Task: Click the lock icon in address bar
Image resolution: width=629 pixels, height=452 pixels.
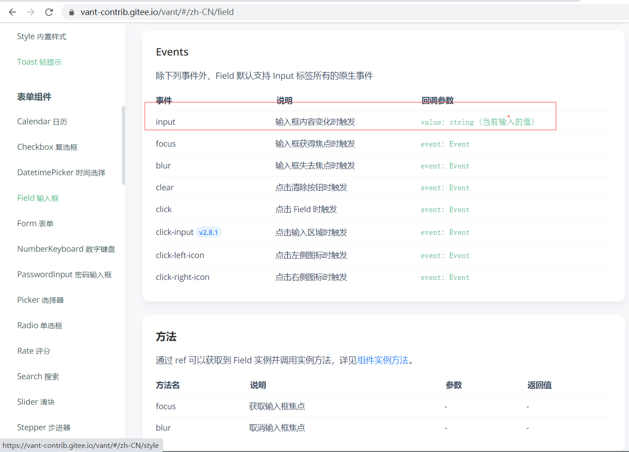Action: click(x=71, y=12)
